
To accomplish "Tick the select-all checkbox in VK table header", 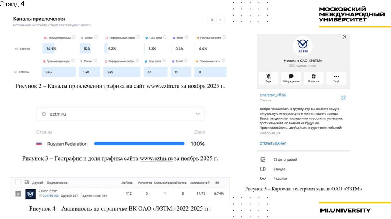I will pyautogui.click(x=18, y=182).
